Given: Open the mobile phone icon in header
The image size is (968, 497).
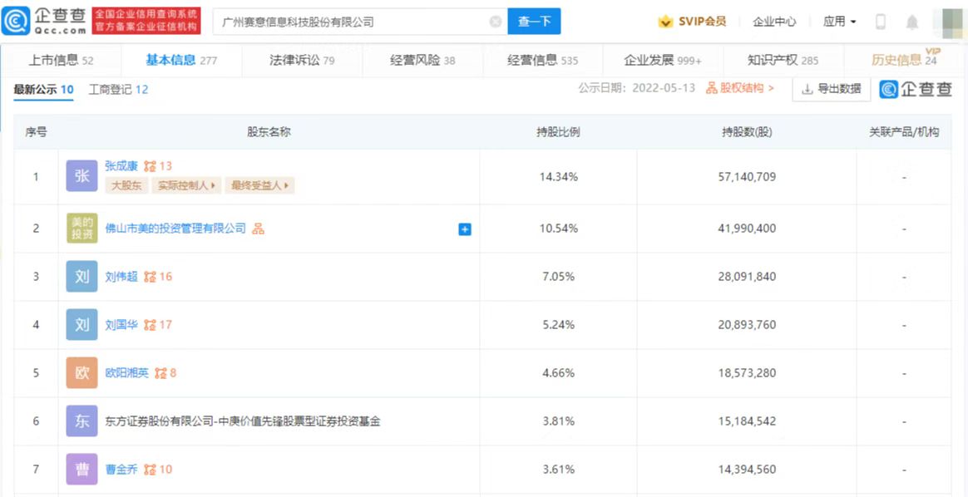Looking at the screenshot, I should (881, 22).
